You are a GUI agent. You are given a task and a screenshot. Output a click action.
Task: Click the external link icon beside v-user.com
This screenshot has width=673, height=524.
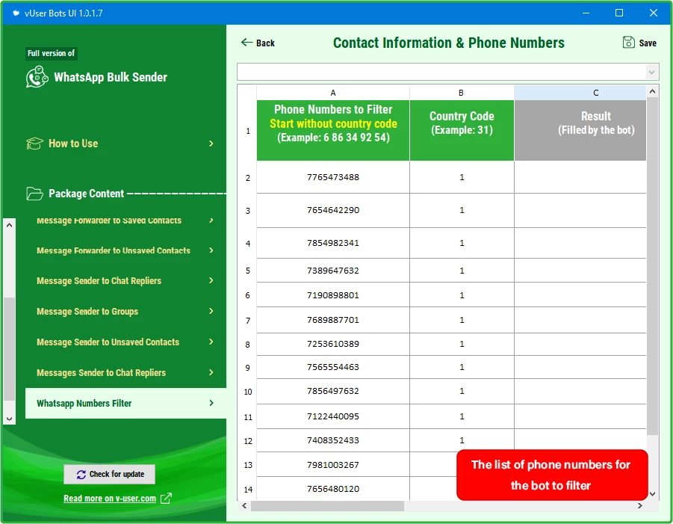pyautogui.click(x=166, y=499)
